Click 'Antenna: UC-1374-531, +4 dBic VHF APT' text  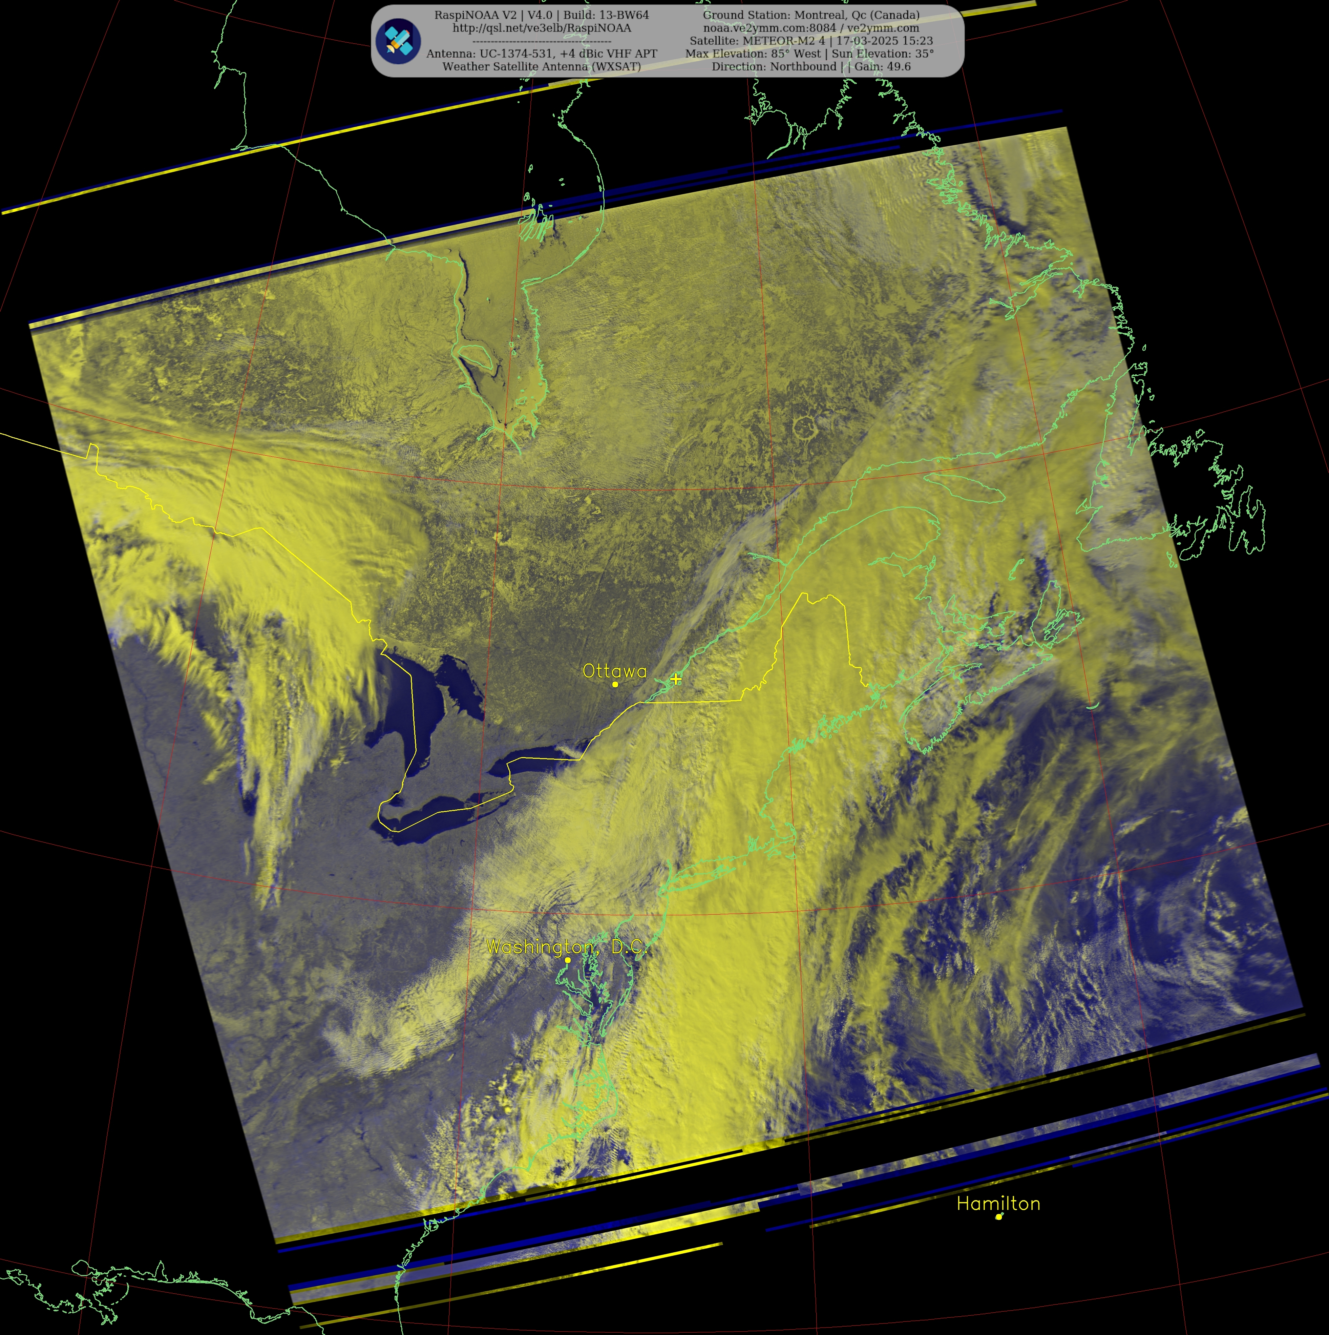[x=542, y=54]
